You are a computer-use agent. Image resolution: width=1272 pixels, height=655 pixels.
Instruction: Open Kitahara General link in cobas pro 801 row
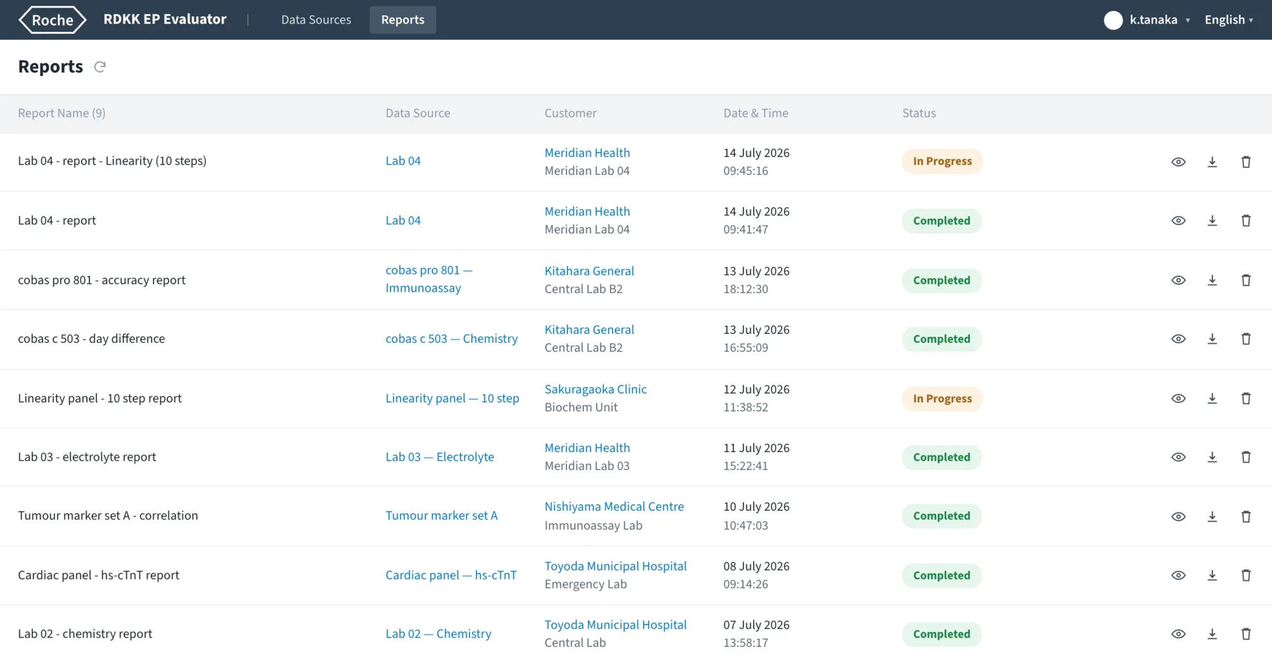tap(590, 271)
